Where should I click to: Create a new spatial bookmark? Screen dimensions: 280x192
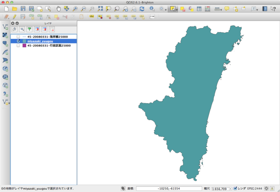[x=235, y=9]
